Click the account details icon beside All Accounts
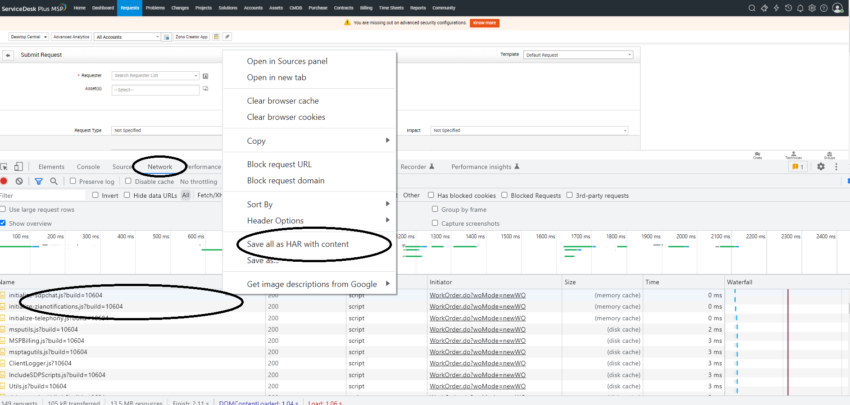 [x=167, y=37]
